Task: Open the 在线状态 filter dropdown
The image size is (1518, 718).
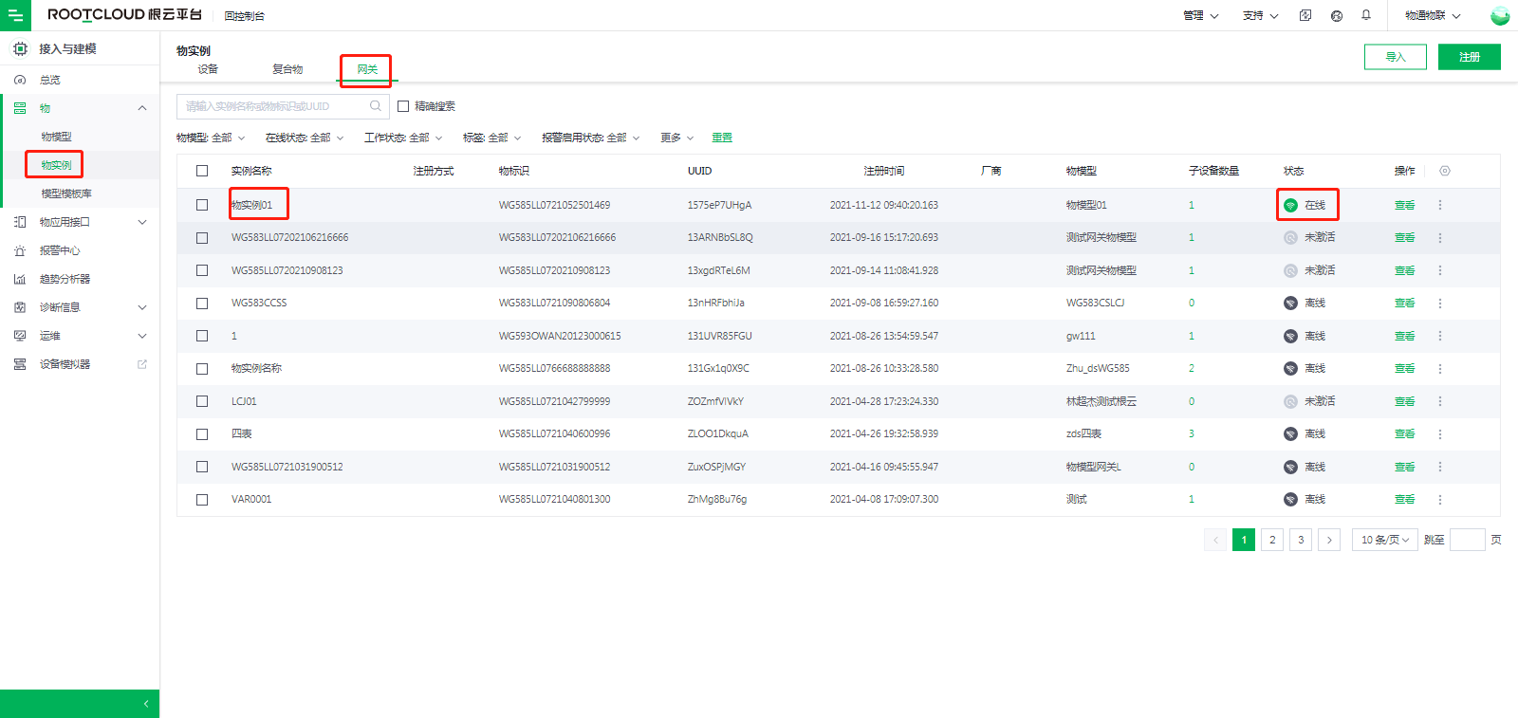Action: (305, 138)
